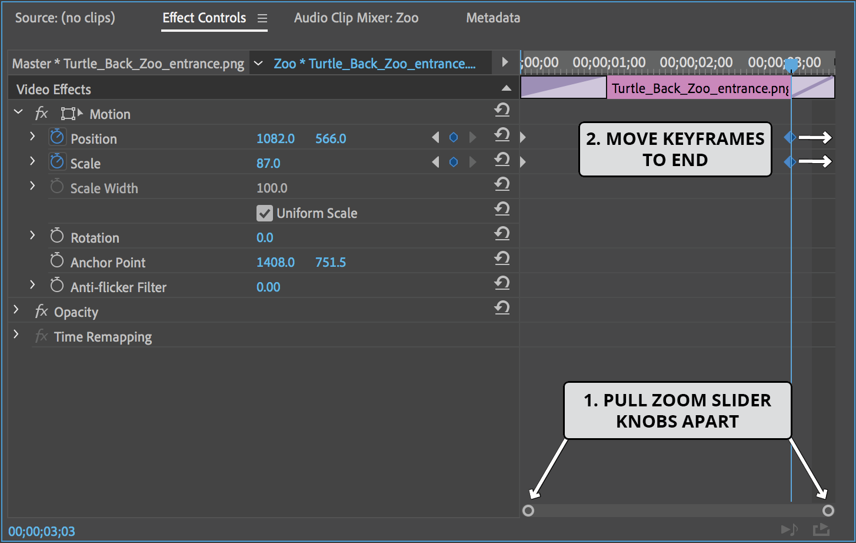Open the Zoo sequence clip dropdown
This screenshot has width=856, height=543.
coord(258,64)
